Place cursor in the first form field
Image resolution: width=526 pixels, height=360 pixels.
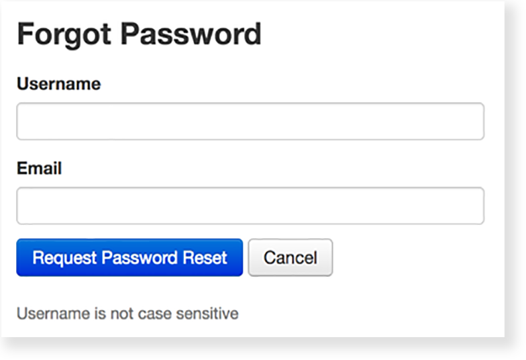coord(250,122)
